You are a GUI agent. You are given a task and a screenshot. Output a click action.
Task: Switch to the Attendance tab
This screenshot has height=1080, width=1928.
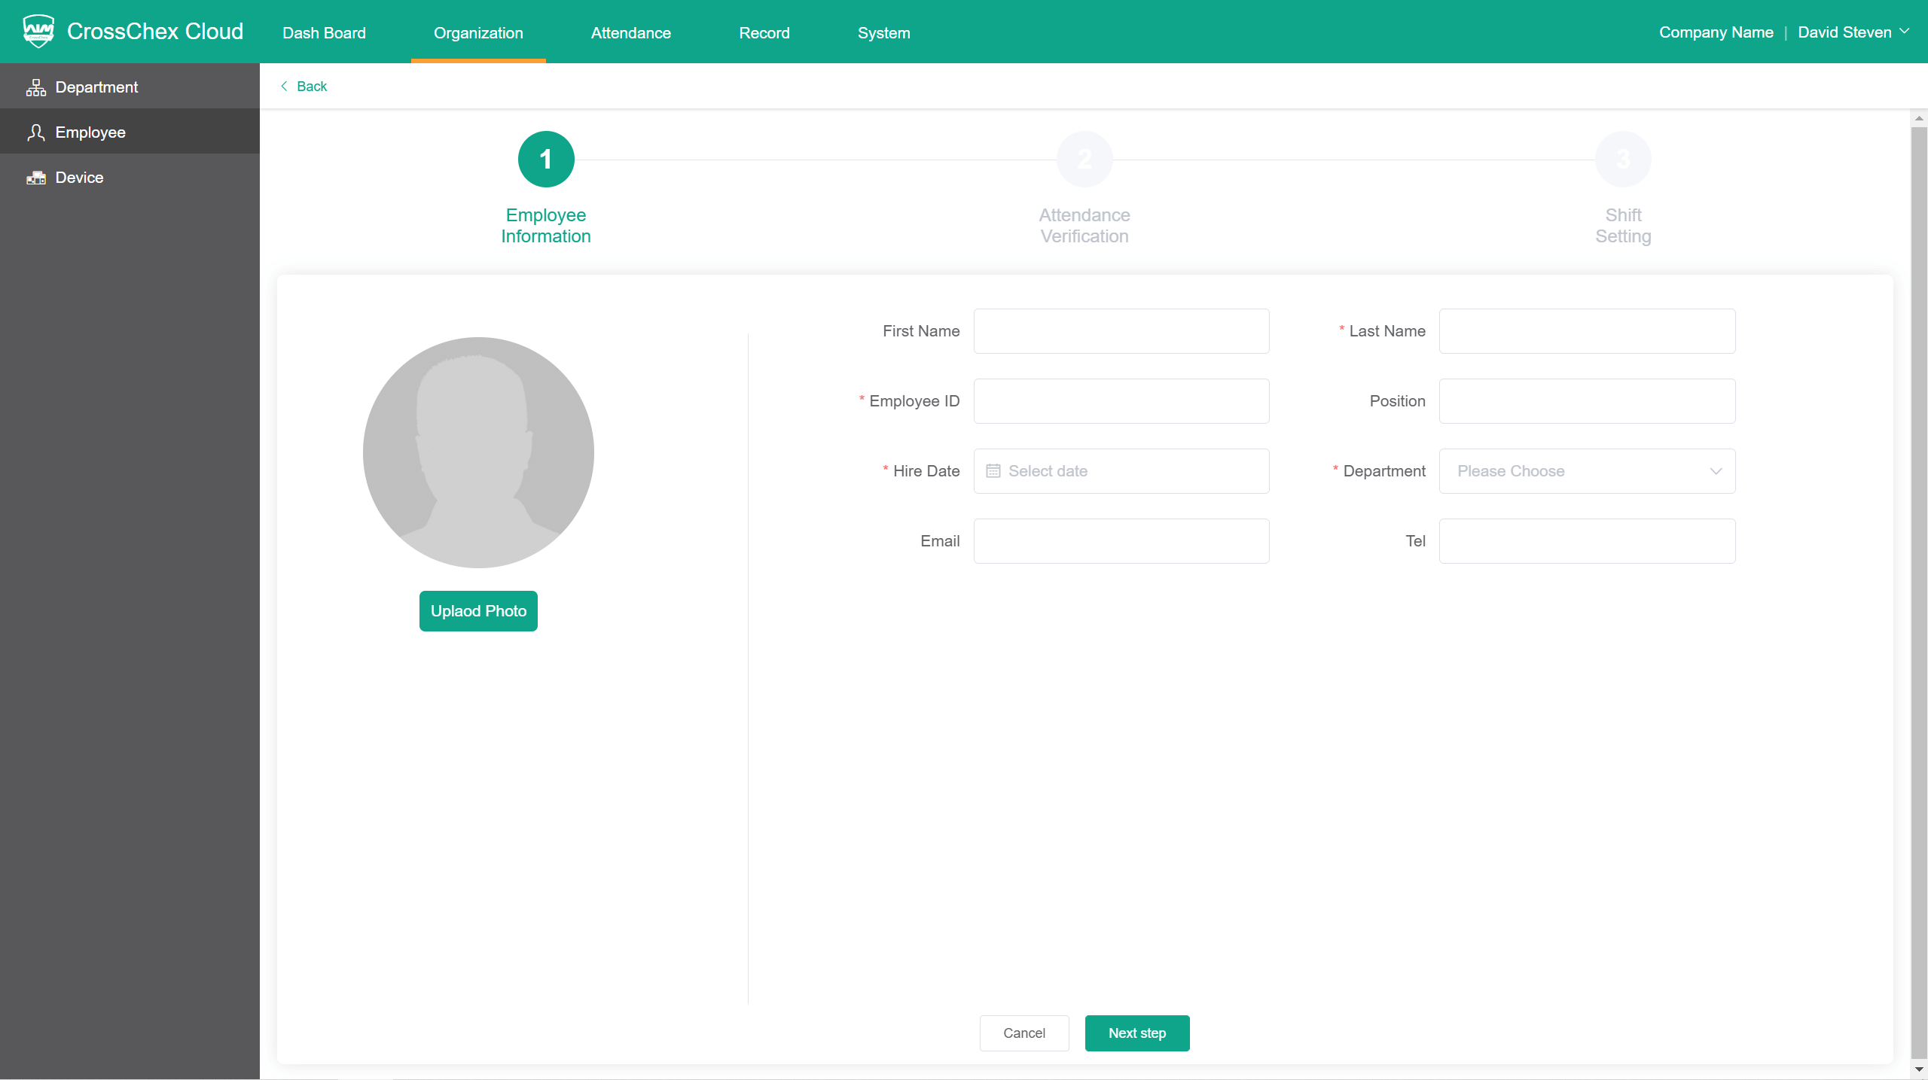click(x=630, y=33)
